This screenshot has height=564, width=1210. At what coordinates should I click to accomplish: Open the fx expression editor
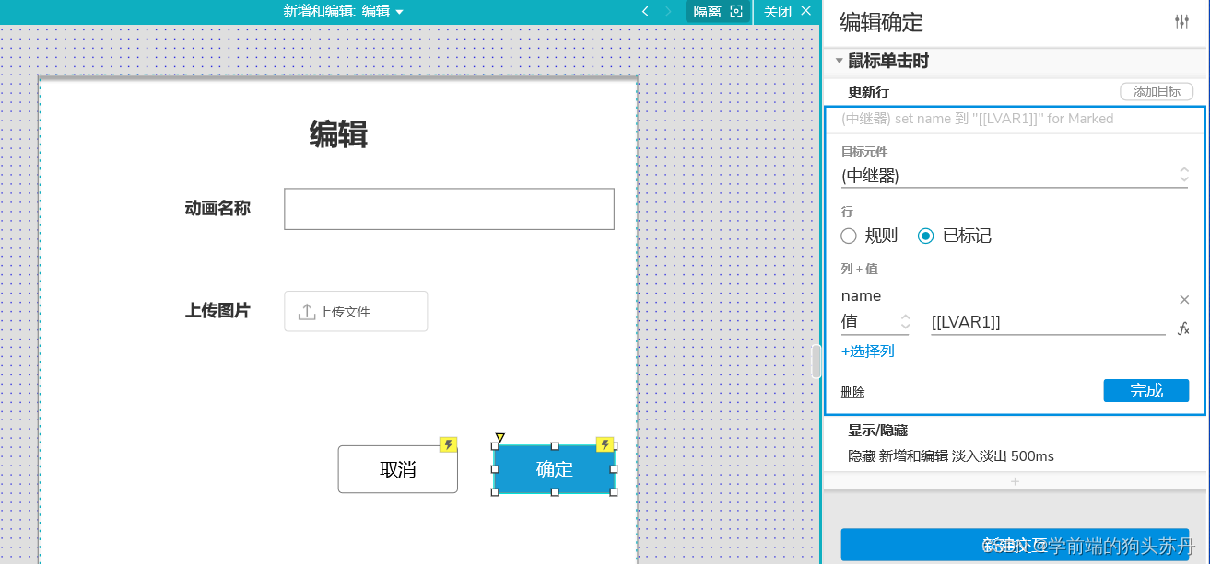1184,328
